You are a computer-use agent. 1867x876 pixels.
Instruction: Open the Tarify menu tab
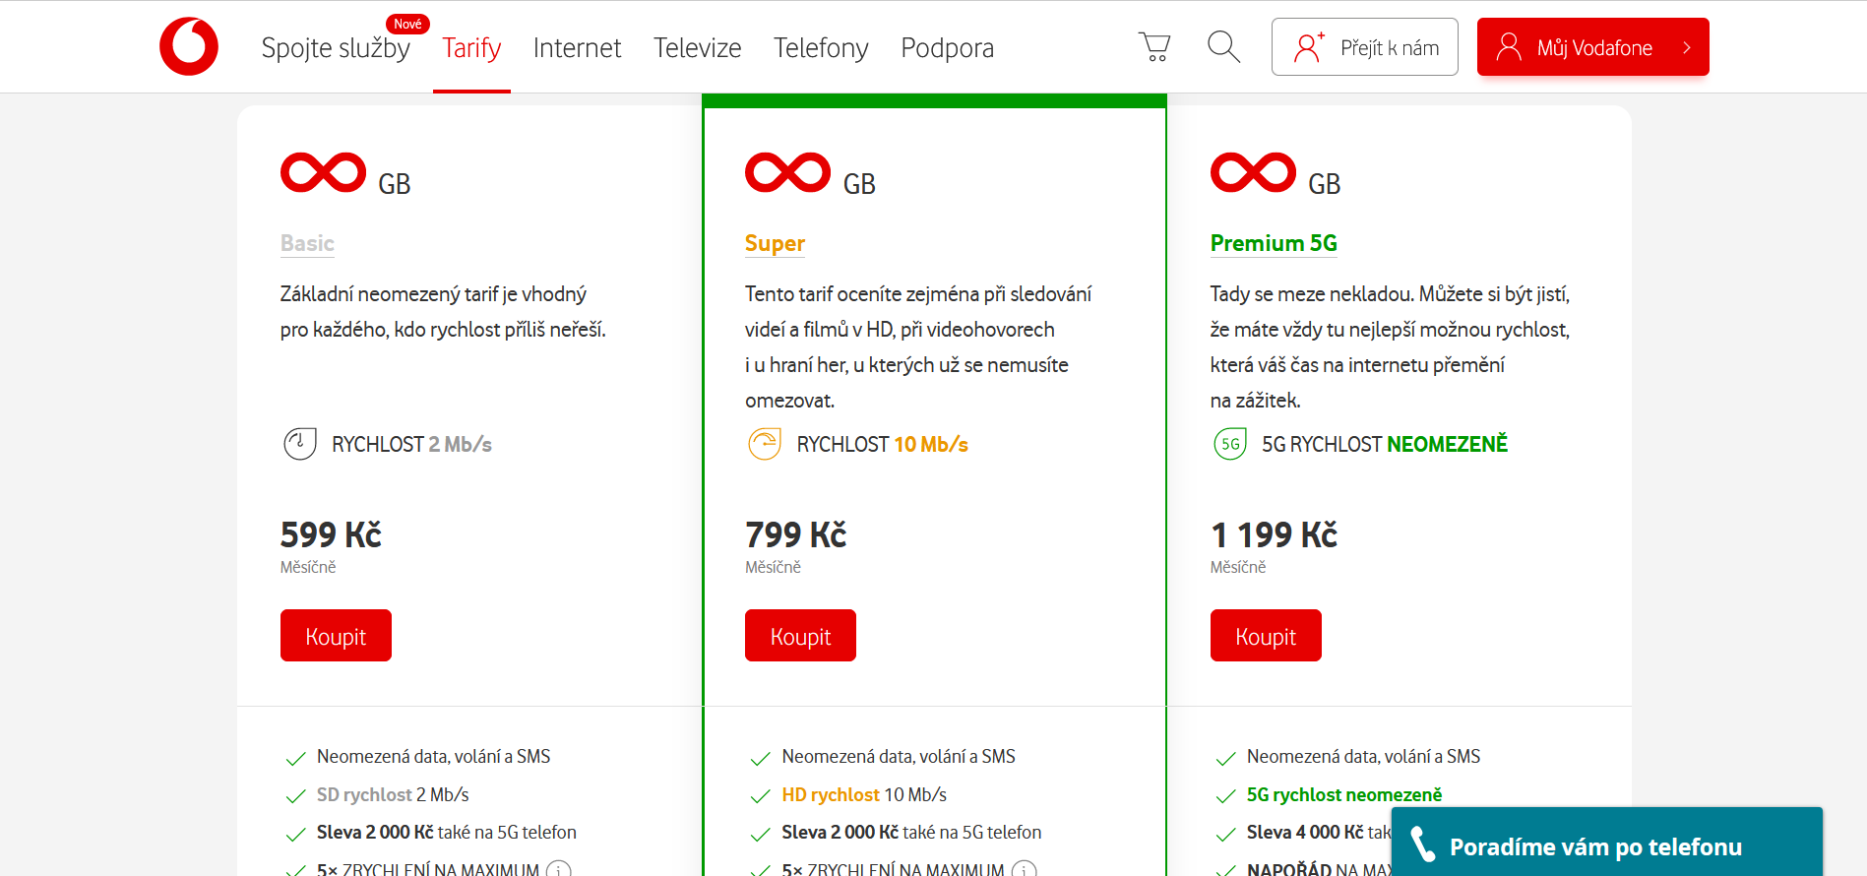point(471,47)
